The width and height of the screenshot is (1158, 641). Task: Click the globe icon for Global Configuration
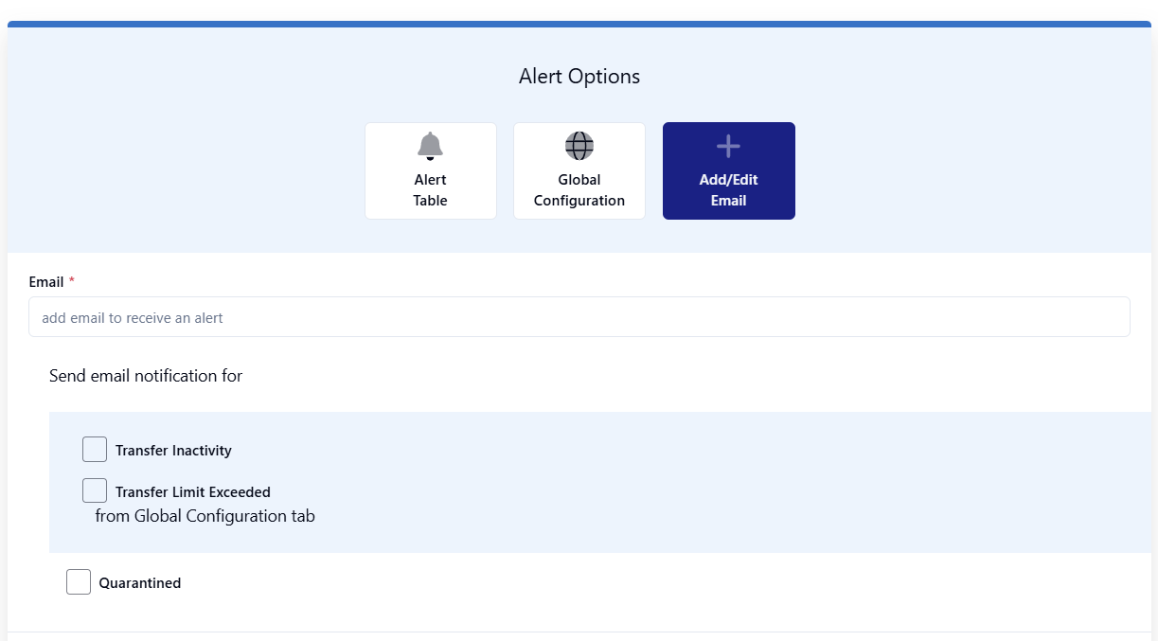tap(579, 146)
